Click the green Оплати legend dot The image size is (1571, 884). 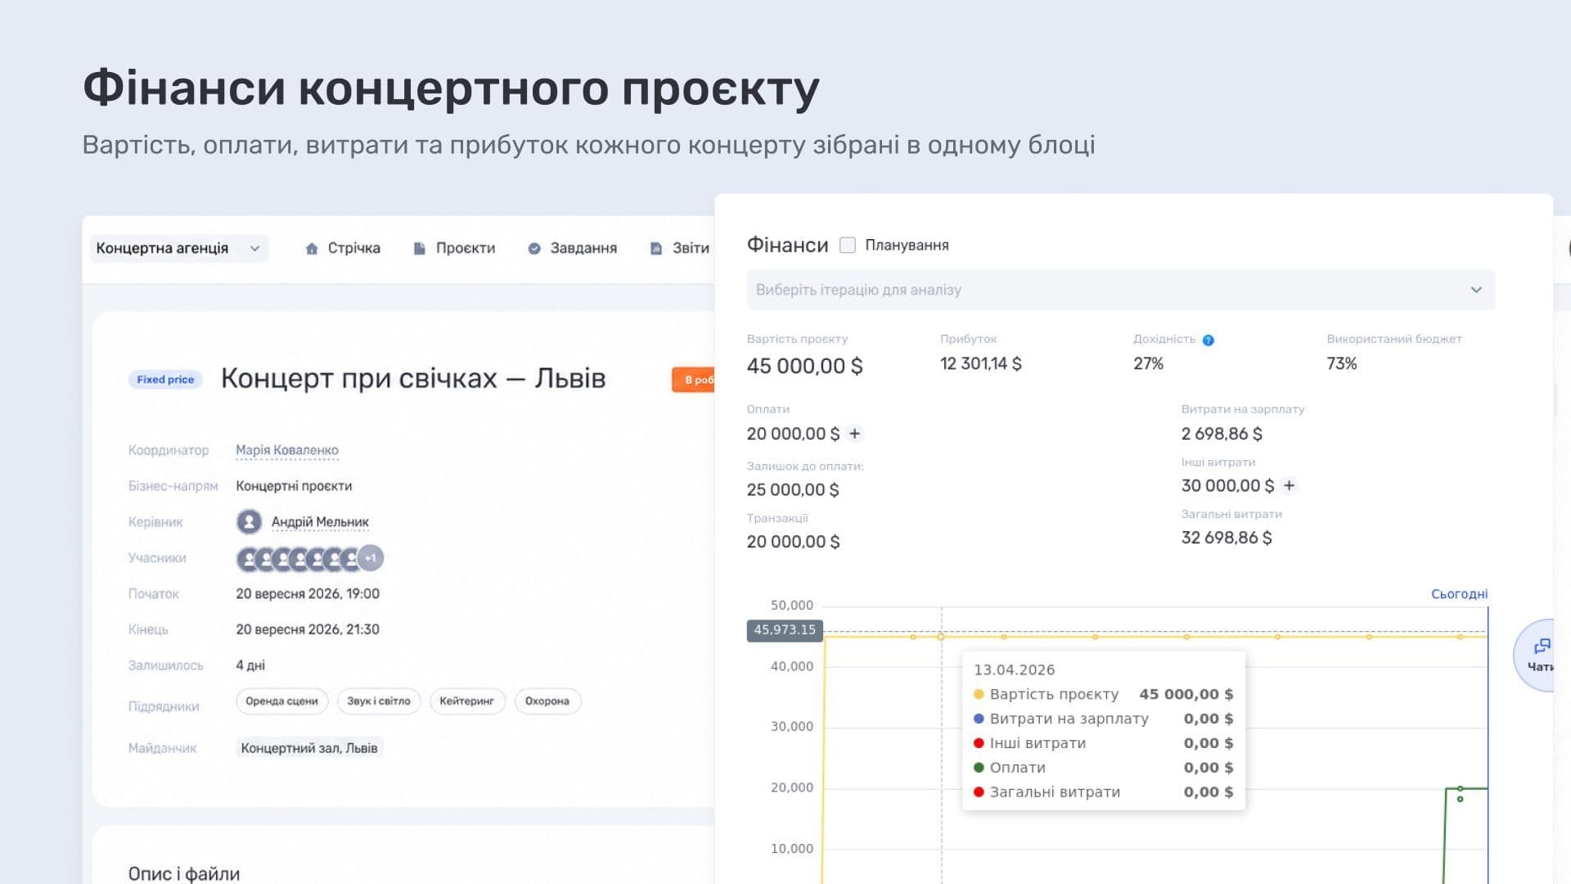(979, 768)
